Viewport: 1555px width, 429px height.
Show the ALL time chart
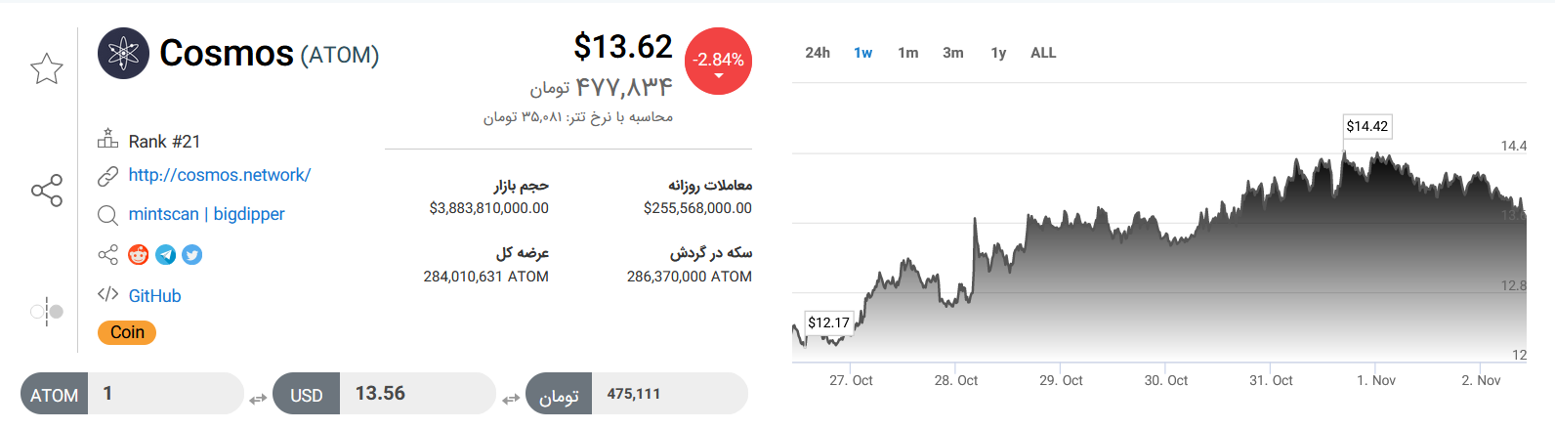(1043, 53)
